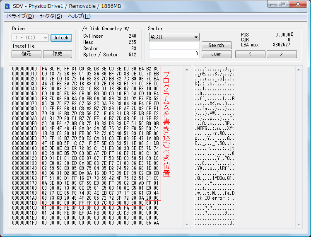Go to next sector with > button
The width and height of the screenshot is (311, 237).
click(x=281, y=54)
